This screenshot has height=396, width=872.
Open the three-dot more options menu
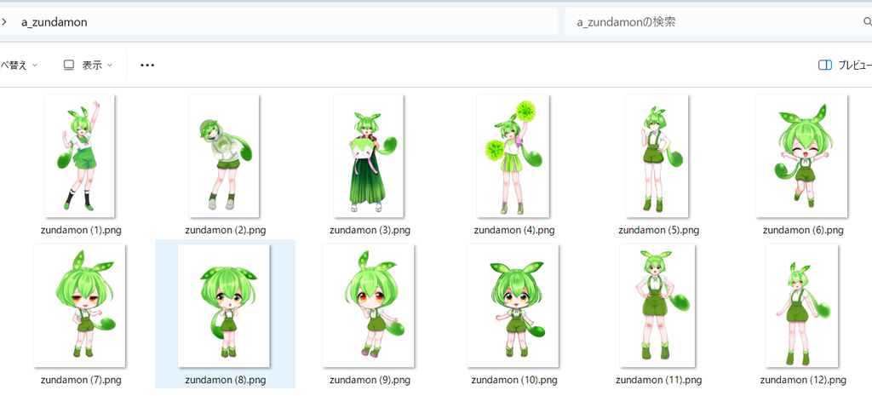point(147,65)
